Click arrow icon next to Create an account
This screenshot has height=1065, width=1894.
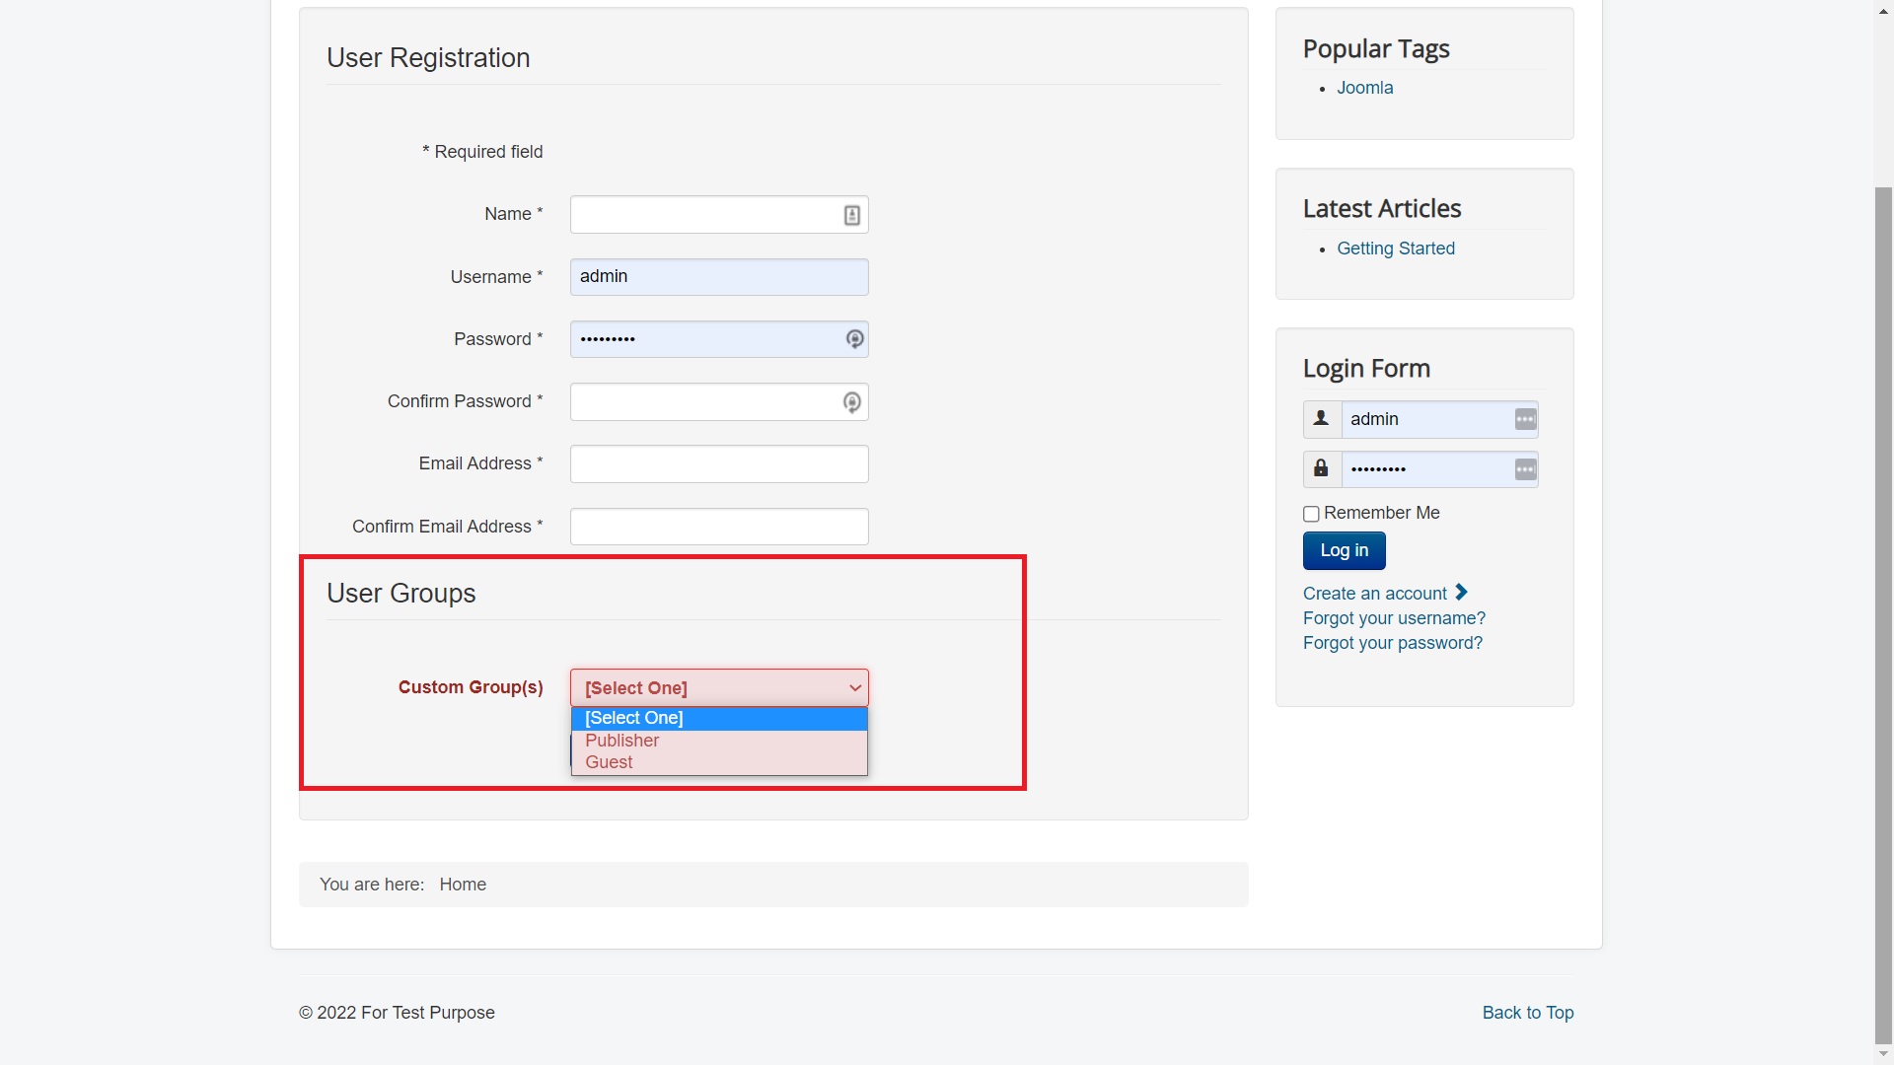[x=1461, y=593]
